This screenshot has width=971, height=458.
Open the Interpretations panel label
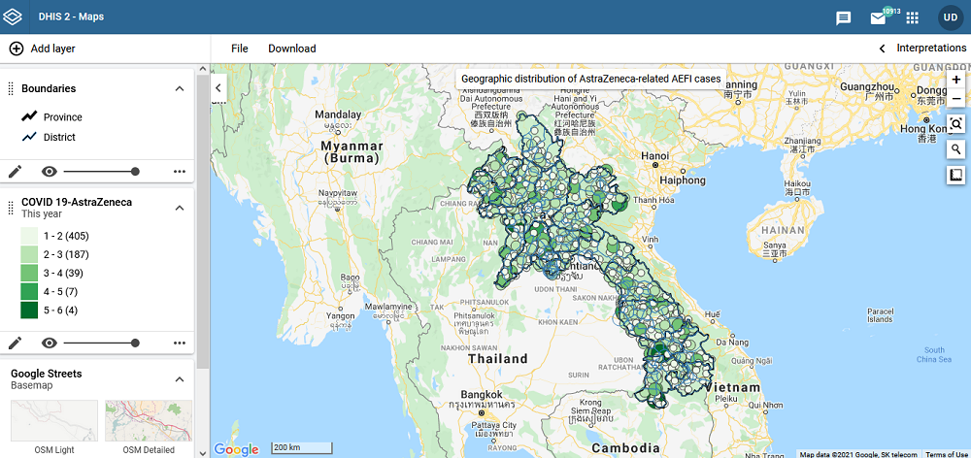(931, 48)
